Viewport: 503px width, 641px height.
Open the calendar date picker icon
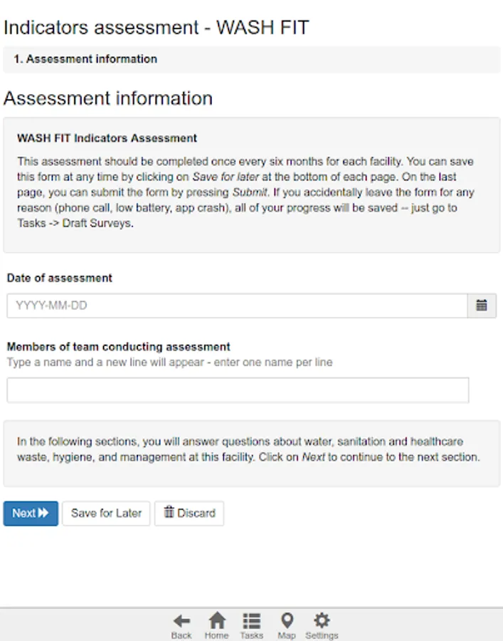tap(482, 306)
